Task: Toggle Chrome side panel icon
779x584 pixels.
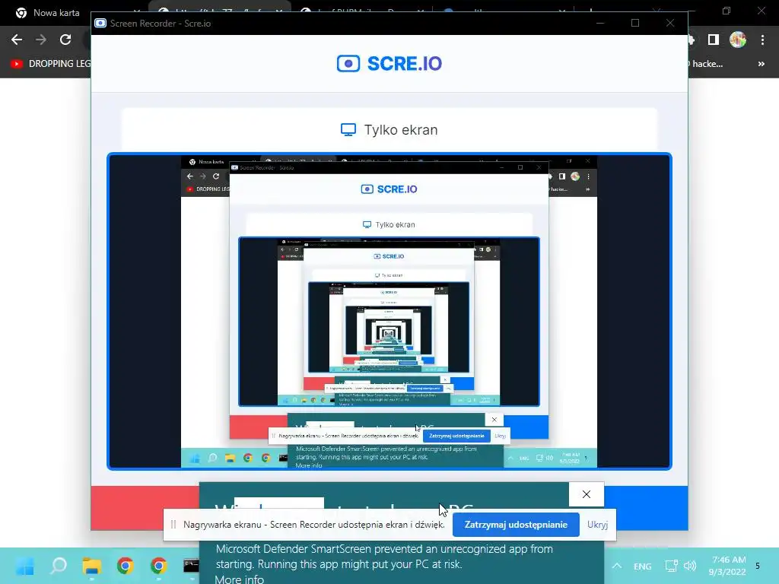Action: pos(714,40)
